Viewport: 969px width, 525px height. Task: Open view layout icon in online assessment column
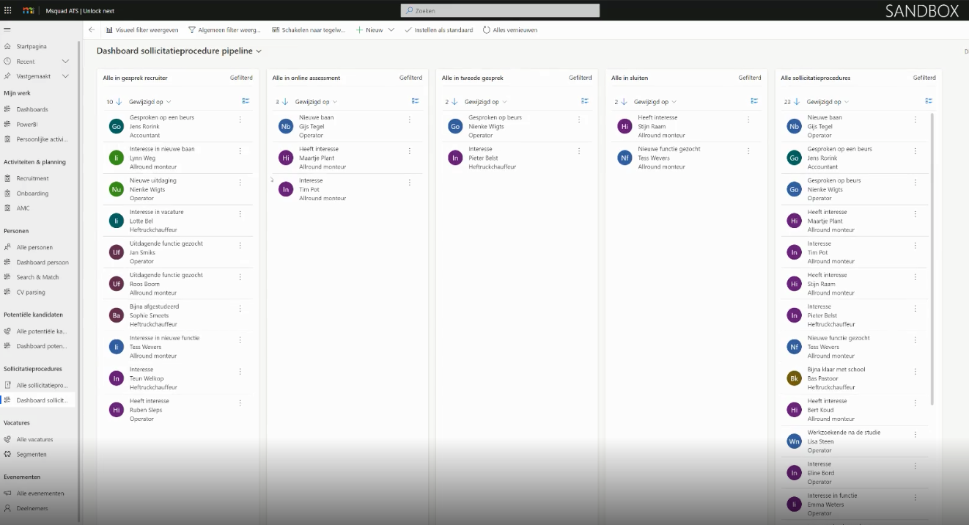coord(415,101)
